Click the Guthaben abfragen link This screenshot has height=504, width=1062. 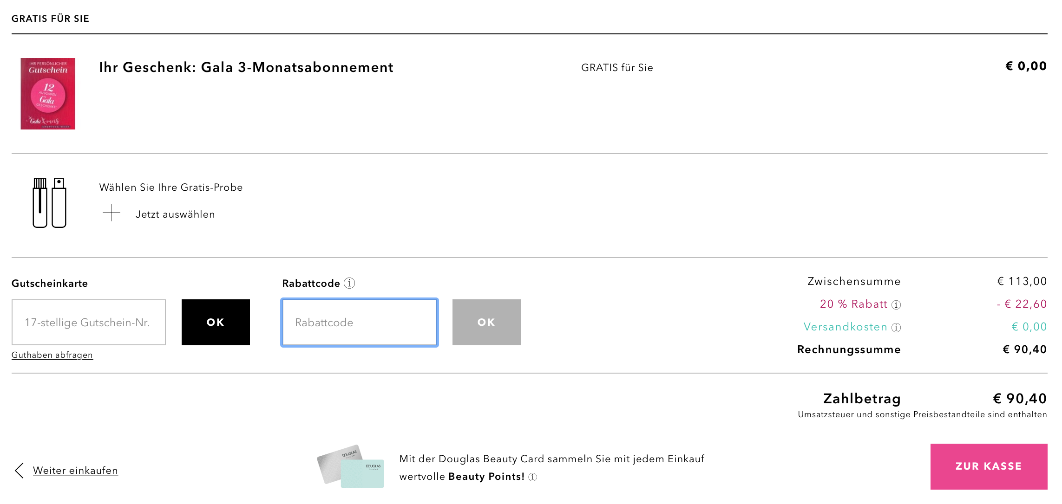[52, 355]
